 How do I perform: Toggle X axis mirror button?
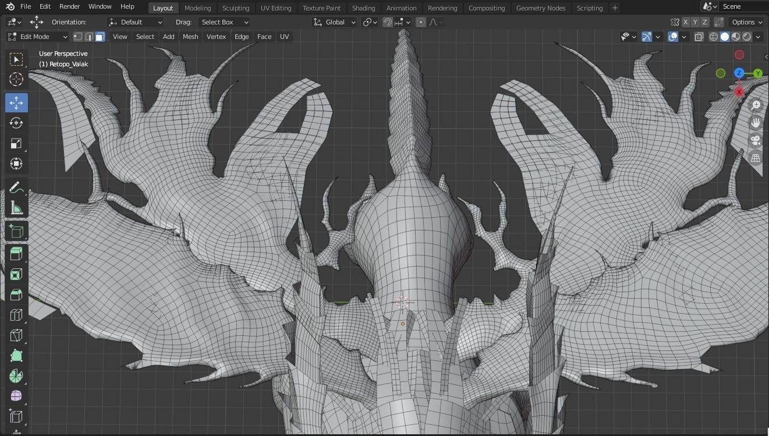686,22
